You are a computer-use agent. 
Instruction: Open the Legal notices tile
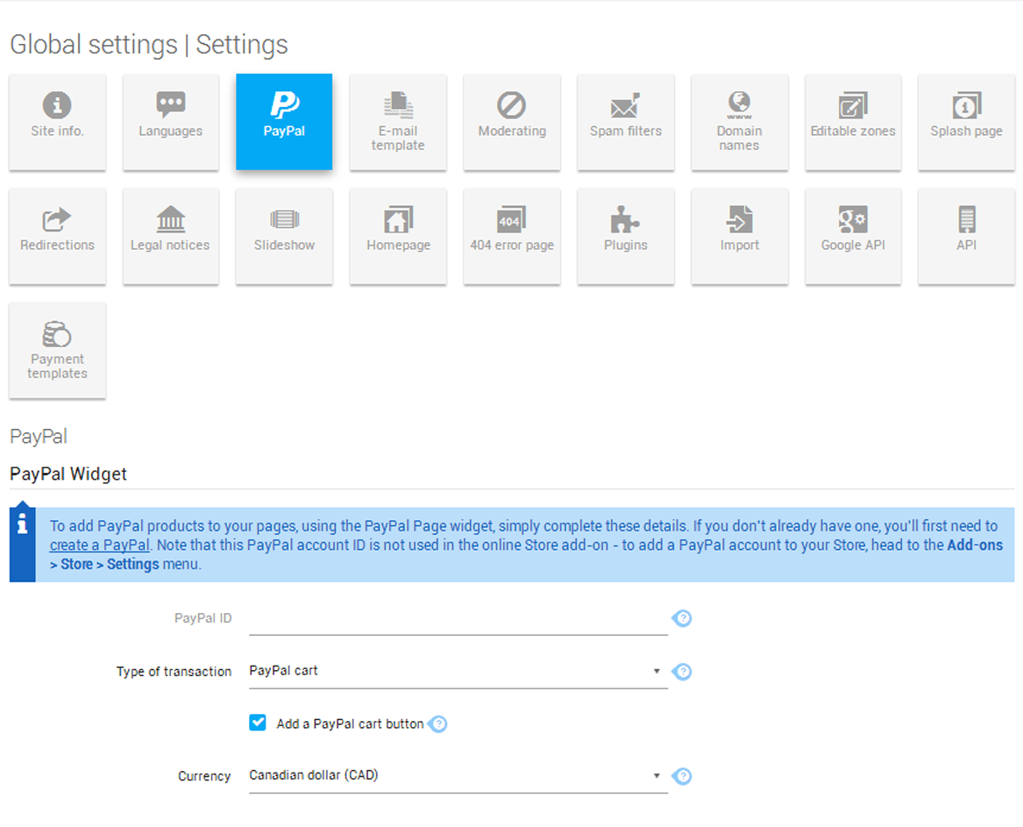[x=171, y=236]
